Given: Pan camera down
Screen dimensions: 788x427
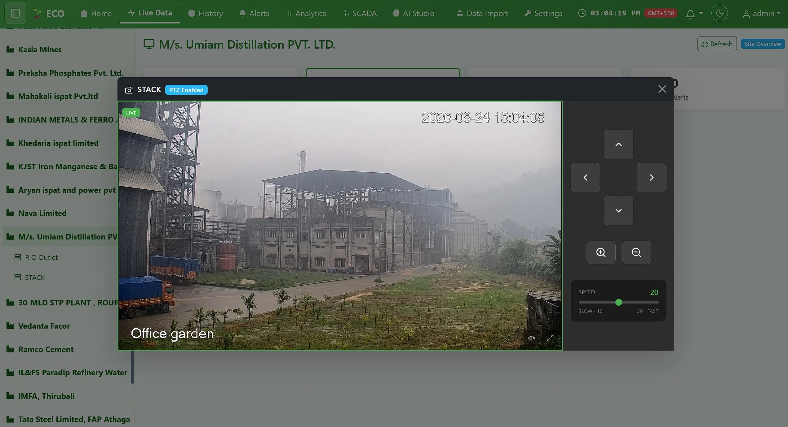Looking at the screenshot, I should tap(618, 210).
